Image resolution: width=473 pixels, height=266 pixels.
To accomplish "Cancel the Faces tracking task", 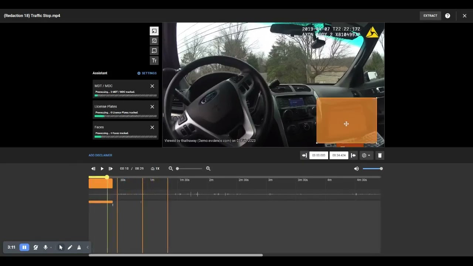I will pyautogui.click(x=152, y=127).
